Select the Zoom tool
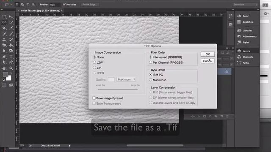Screen dimensions: 271x152 (x=11, y=68)
